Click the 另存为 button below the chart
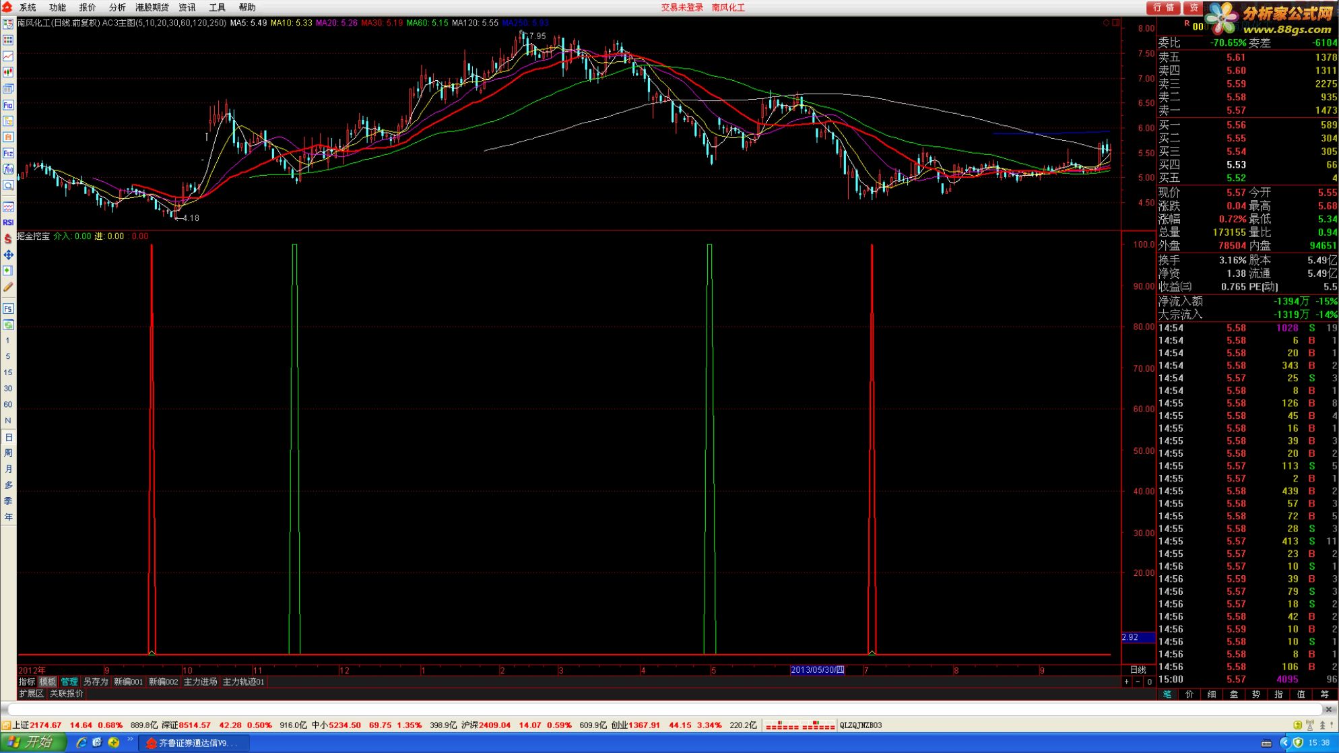 [x=96, y=682]
